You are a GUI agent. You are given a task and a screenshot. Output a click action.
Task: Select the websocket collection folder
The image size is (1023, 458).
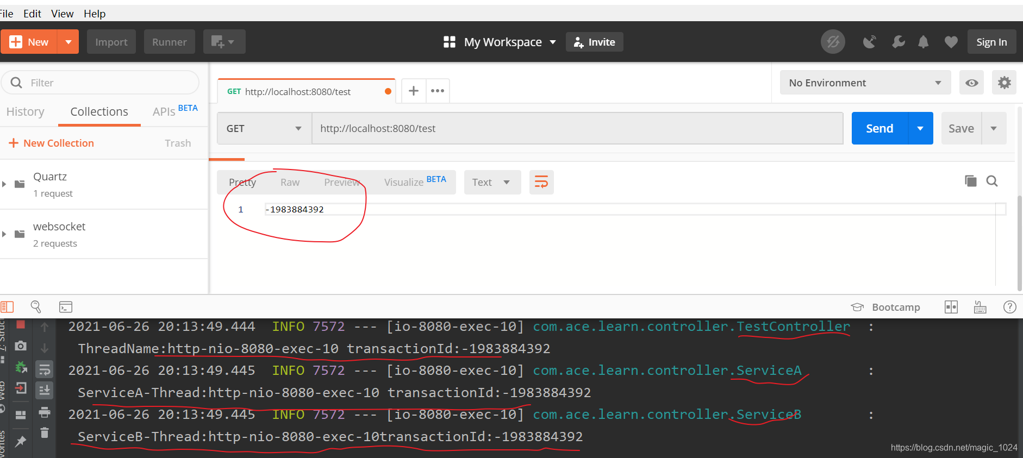(x=104, y=234)
